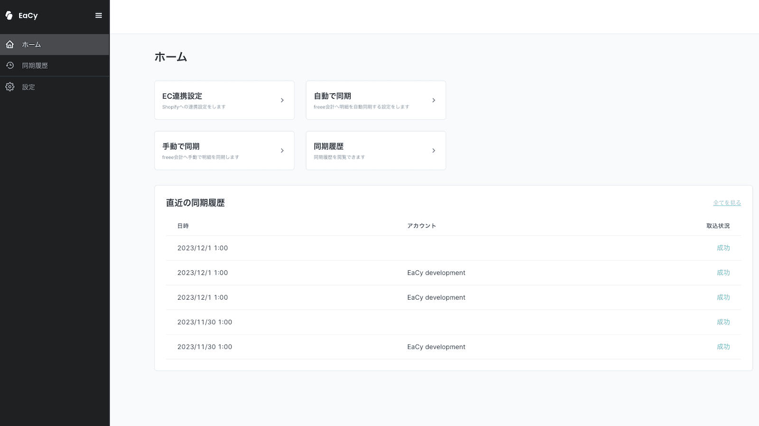This screenshot has width=759, height=426.
Task: Click chevron on 自動で同期 card
Action: click(x=434, y=100)
